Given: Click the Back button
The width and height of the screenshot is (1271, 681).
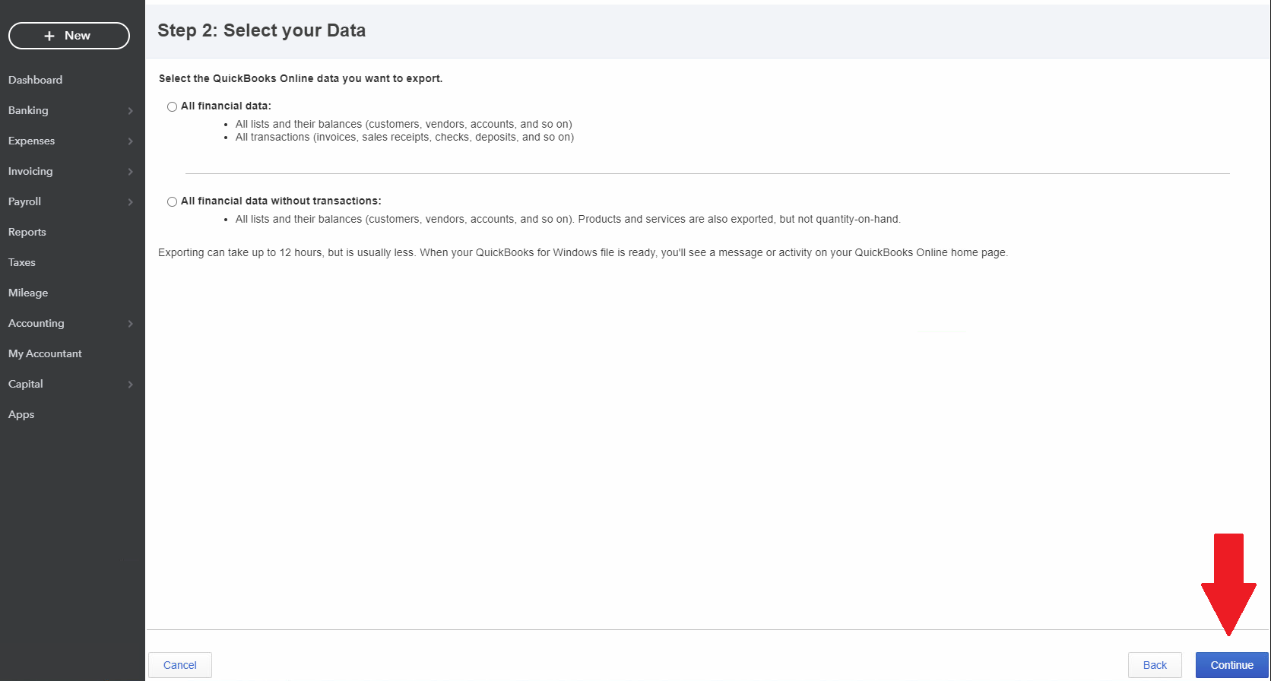Looking at the screenshot, I should [1155, 665].
